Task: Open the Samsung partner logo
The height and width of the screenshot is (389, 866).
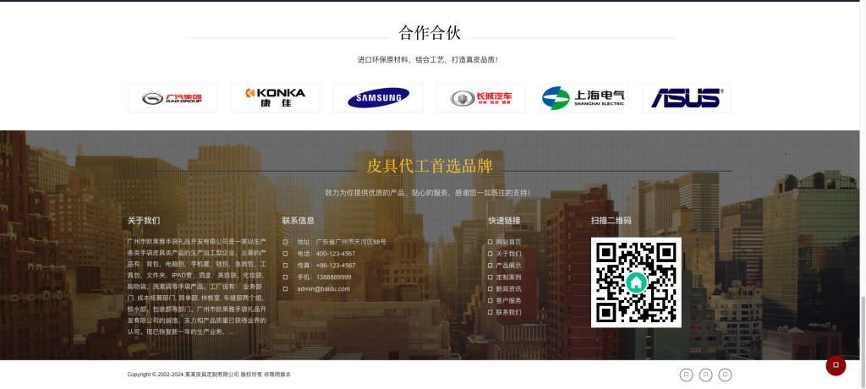Action: (x=378, y=98)
